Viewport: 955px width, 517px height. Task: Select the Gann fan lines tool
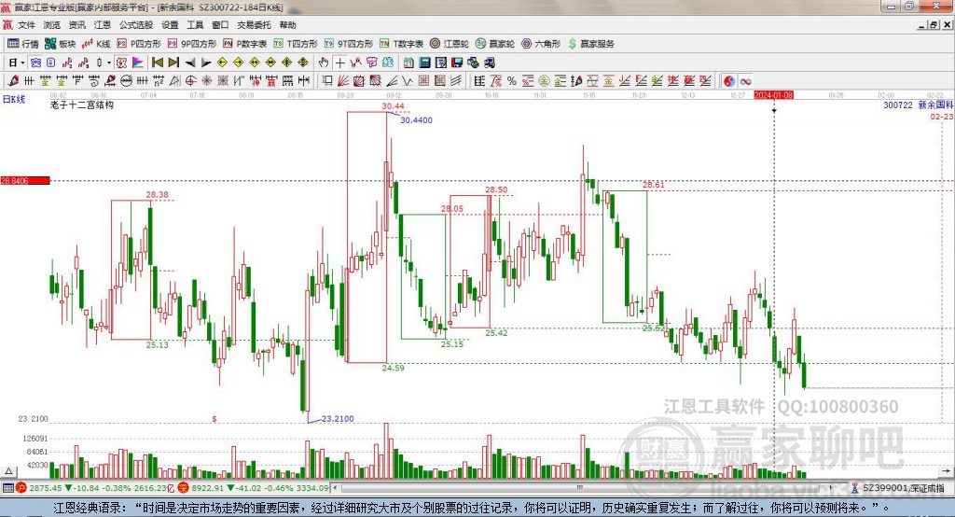tap(343, 80)
